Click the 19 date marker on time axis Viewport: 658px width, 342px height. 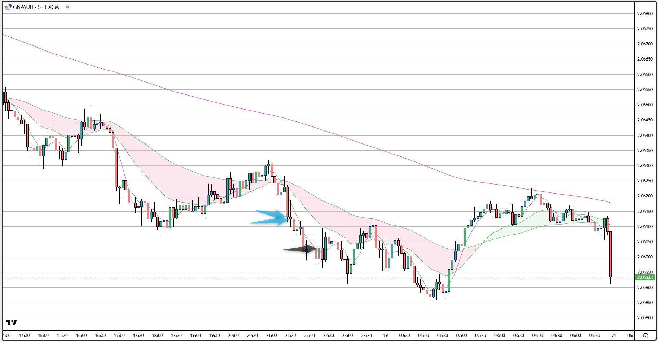click(x=386, y=336)
